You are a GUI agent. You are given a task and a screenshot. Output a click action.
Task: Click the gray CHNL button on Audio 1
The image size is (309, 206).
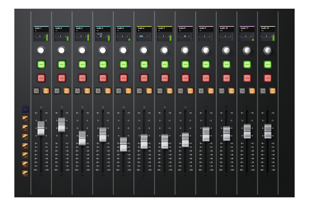(x=37, y=91)
